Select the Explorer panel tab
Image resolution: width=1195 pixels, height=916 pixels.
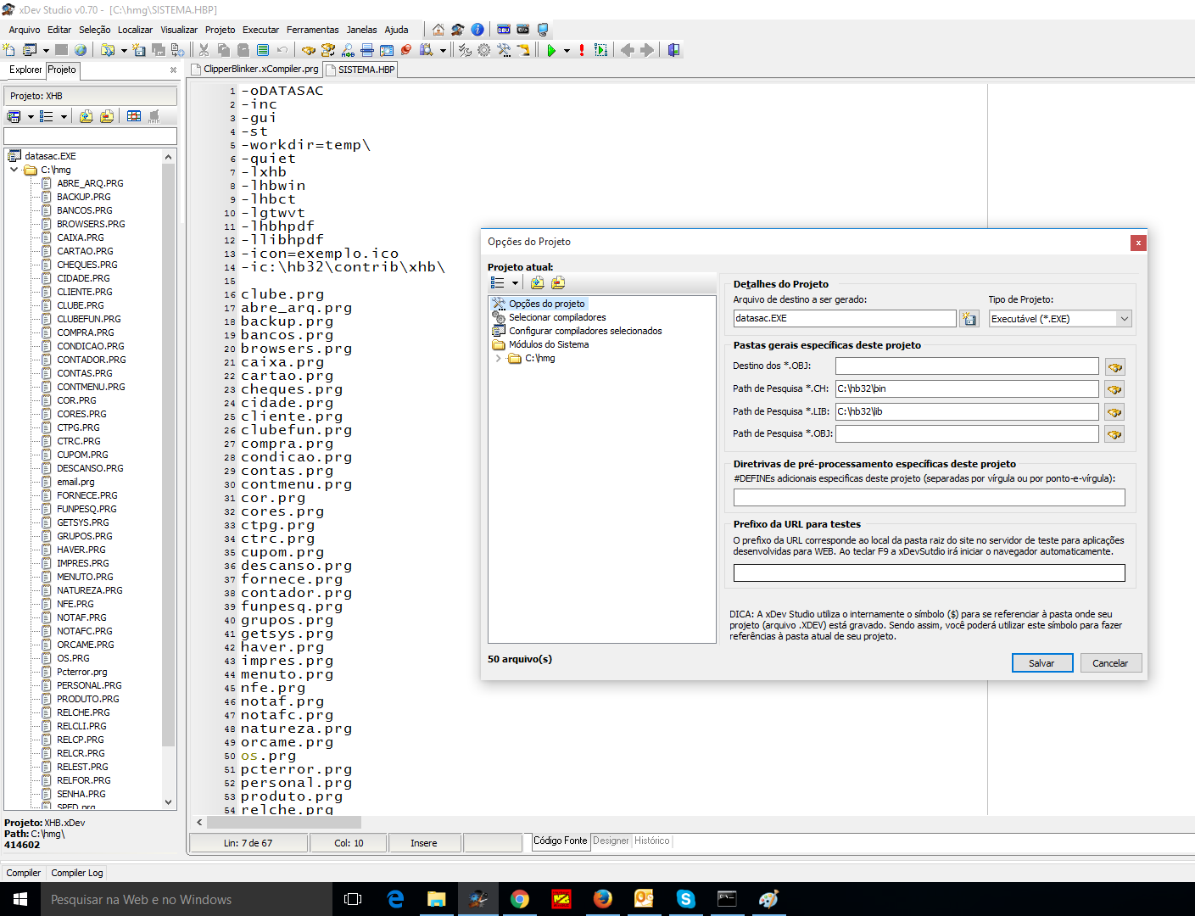(25, 70)
